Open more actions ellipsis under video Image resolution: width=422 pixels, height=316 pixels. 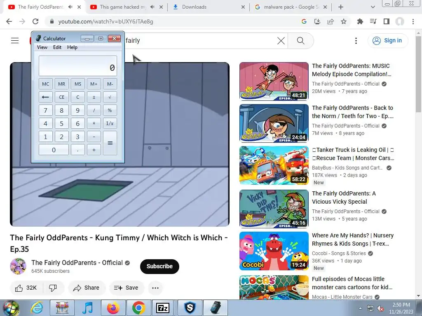tap(155, 288)
